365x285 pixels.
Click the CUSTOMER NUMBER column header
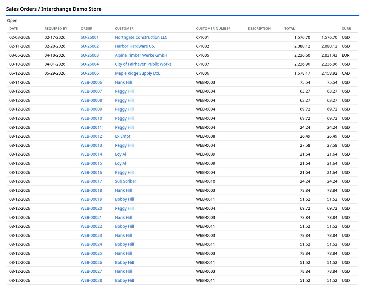(x=213, y=29)
